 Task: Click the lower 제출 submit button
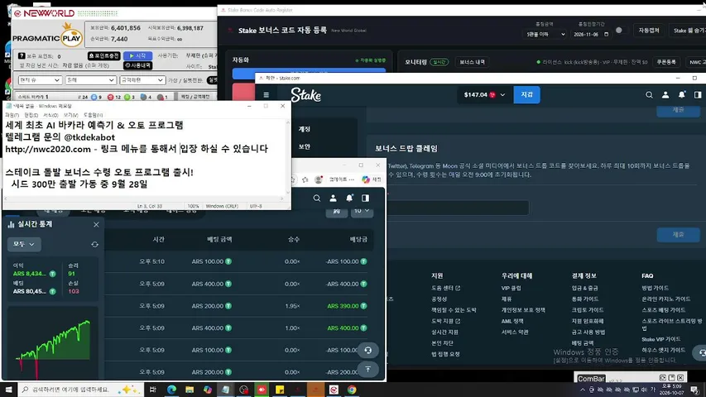[x=678, y=235]
